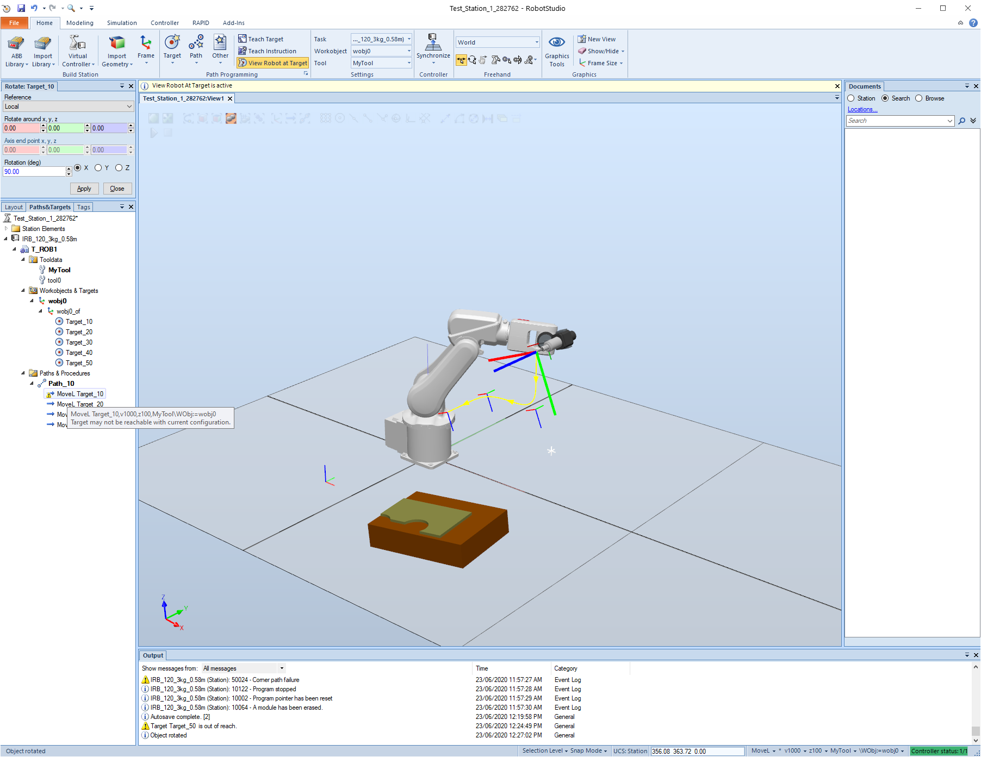Toggle View Robot at Target
The height and width of the screenshot is (757, 981).
pyautogui.click(x=272, y=63)
